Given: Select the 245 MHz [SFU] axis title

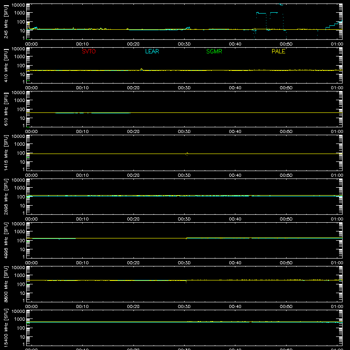Looking at the screenshot, I should click(6, 21).
